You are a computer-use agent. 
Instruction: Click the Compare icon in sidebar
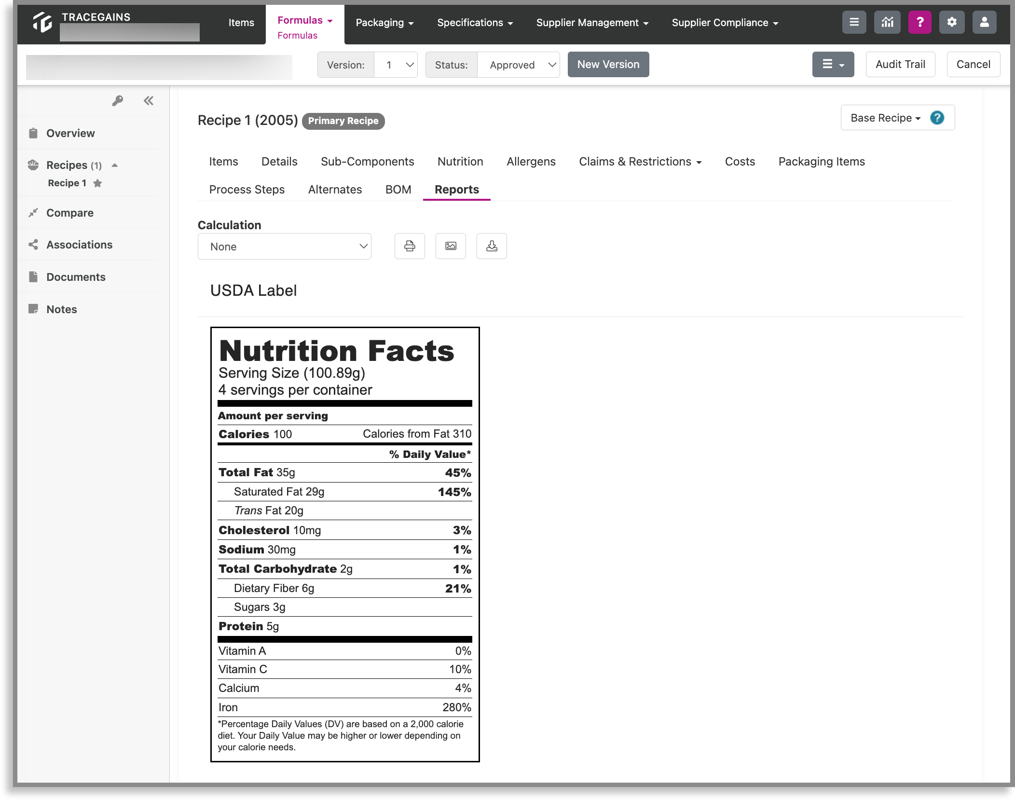(33, 213)
